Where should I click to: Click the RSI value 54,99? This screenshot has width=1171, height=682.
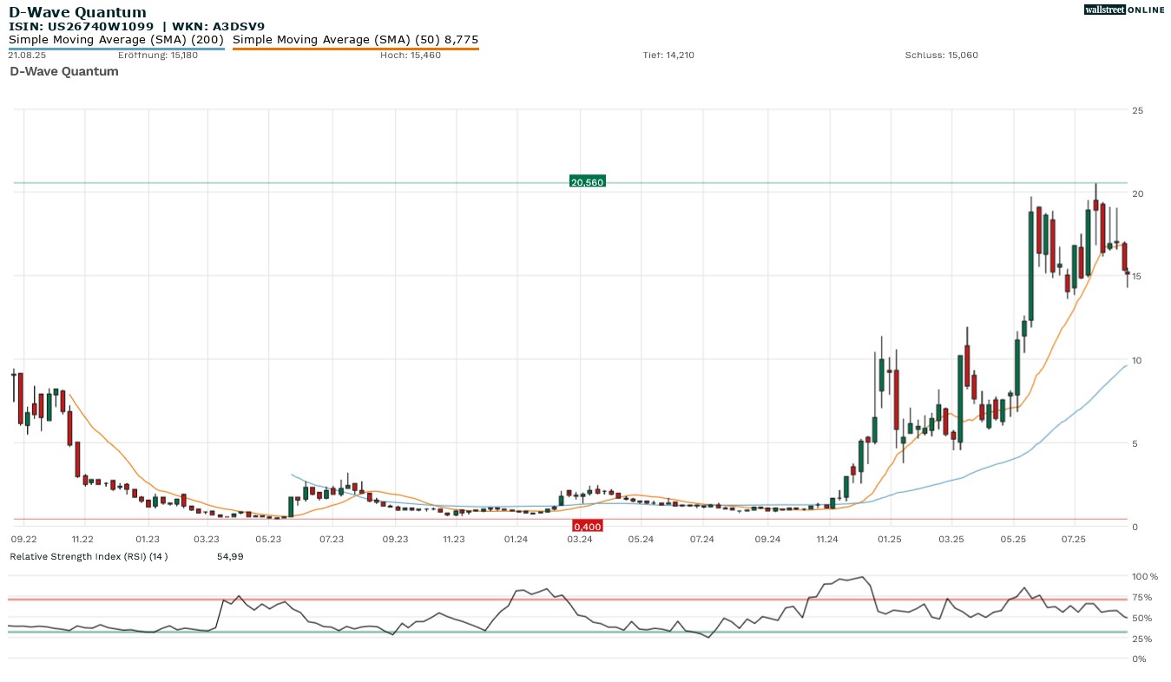[x=230, y=556]
